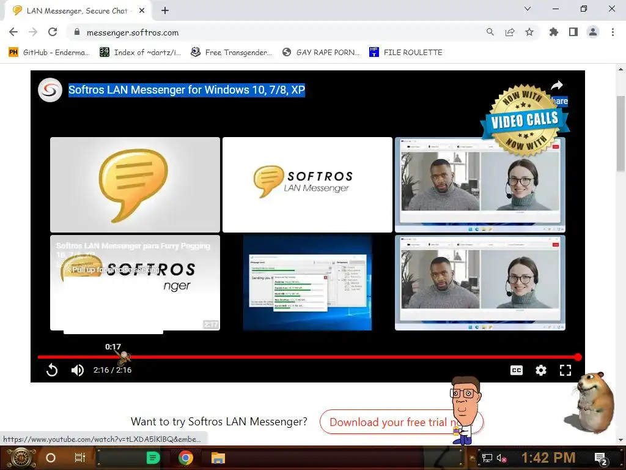The width and height of the screenshot is (626, 470).
Task: Click the muted volume tray icon
Action: click(501, 458)
